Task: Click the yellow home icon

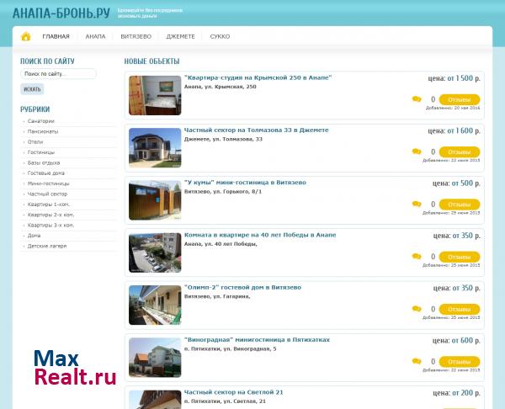Action: pyautogui.click(x=26, y=36)
